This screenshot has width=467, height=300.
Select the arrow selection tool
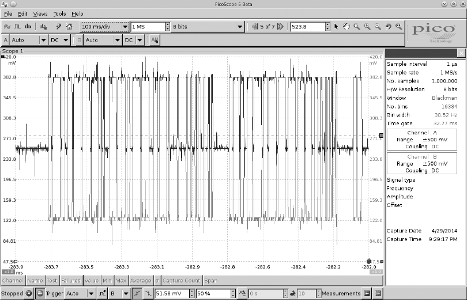pyautogui.click(x=336, y=27)
